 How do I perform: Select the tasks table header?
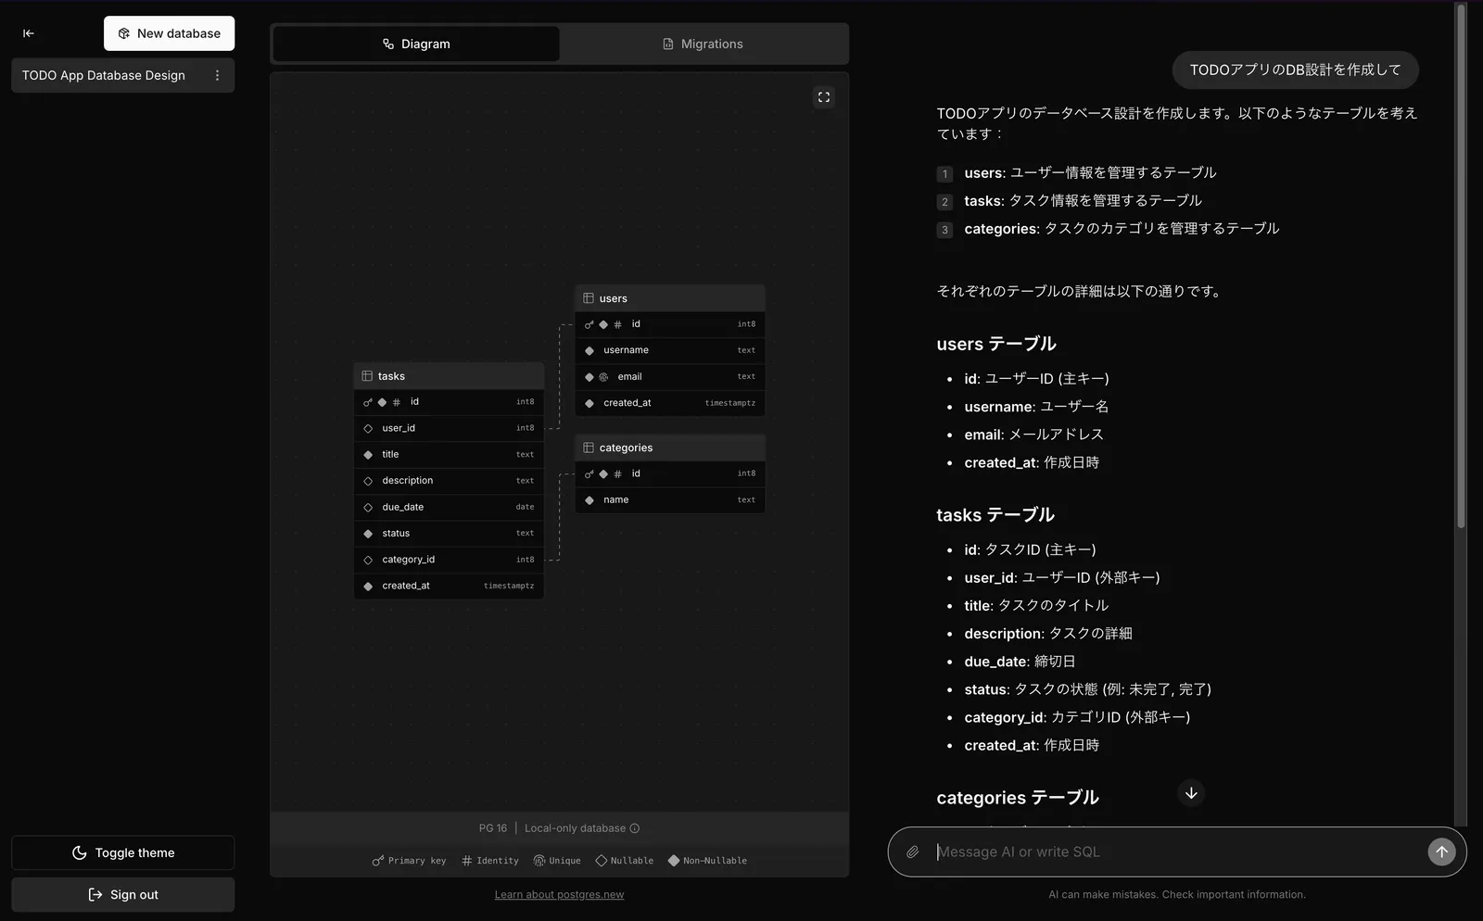449,376
